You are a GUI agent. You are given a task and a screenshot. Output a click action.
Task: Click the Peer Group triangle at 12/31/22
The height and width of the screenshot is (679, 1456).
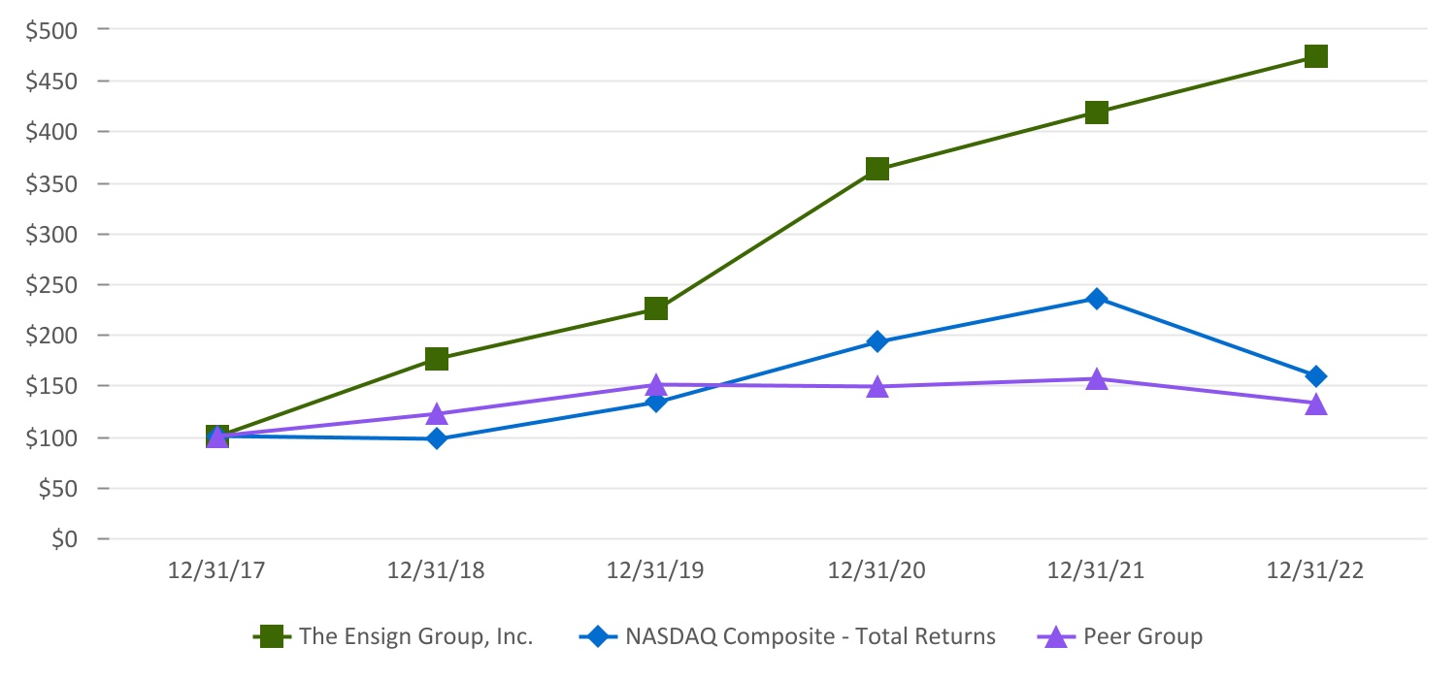coord(1316,404)
